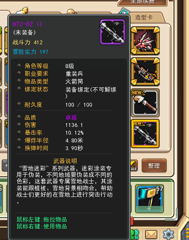Click the red button beside friends icon
Image resolution: width=189 pixels, height=240 pixels.
click(132, 221)
